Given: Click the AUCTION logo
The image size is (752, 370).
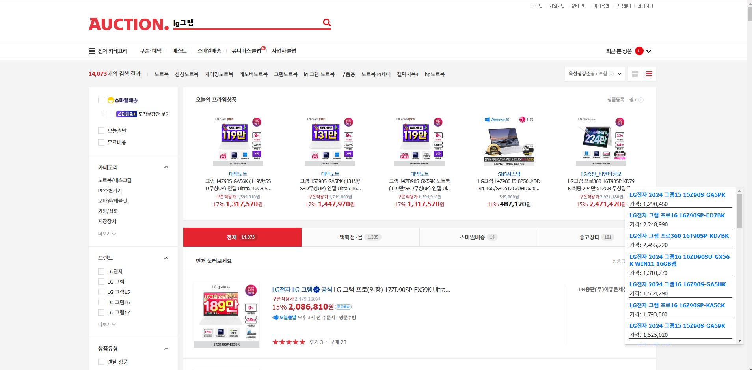Looking at the screenshot, I should pos(128,24).
